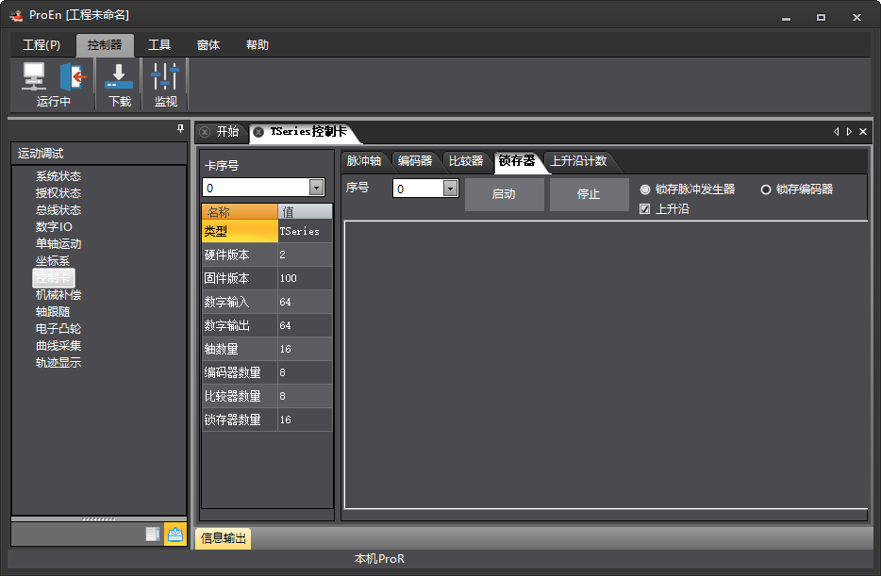Image resolution: width=881 pixels, height=576 pixels.
Task: Select the 数字输出 property row
Action: [267, 325]
